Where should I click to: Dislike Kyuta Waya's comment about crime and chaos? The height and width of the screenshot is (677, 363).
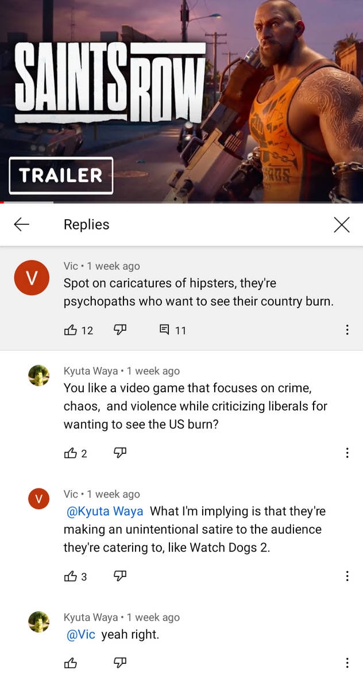(x=119, y=453)
